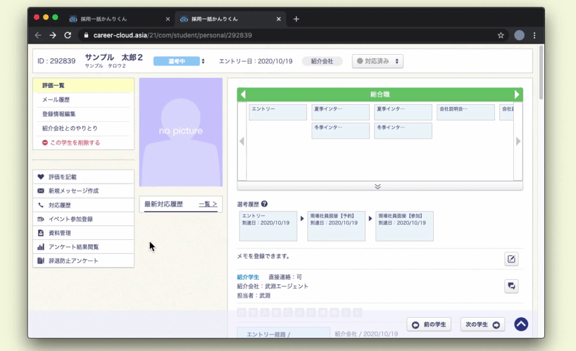Open the 対応済み status dropdown
The image size is (576, 351).
click(x=377, y=61)
